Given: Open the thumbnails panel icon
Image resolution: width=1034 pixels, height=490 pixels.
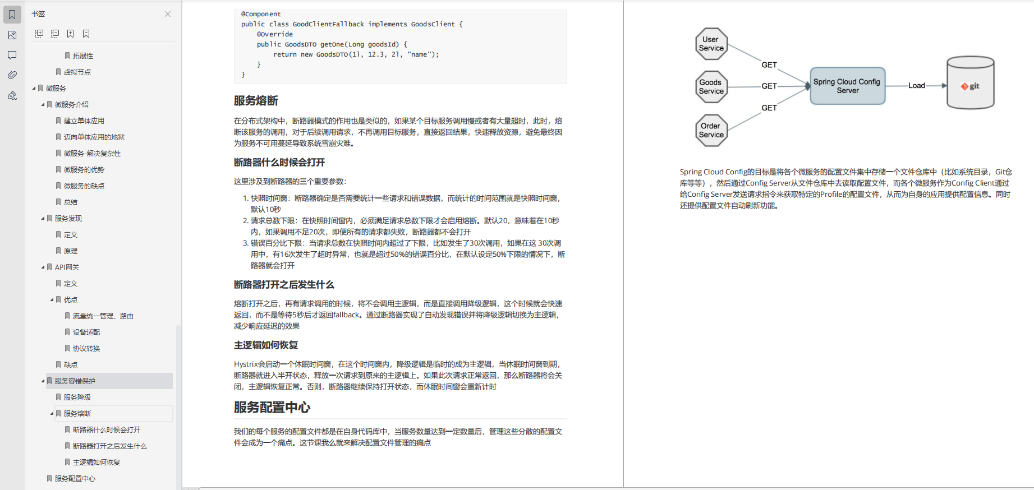Looking at the screenshot, I should point(12,35).
